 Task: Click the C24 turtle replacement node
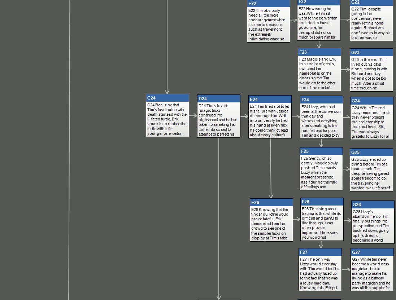pyautogui.click(x=167, y=116)
